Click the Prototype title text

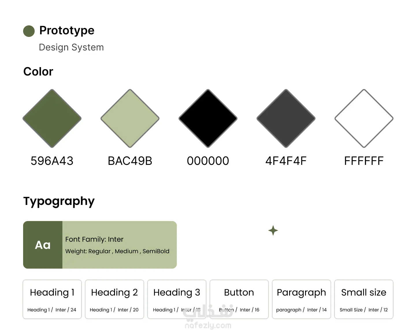tap(67, 31)
